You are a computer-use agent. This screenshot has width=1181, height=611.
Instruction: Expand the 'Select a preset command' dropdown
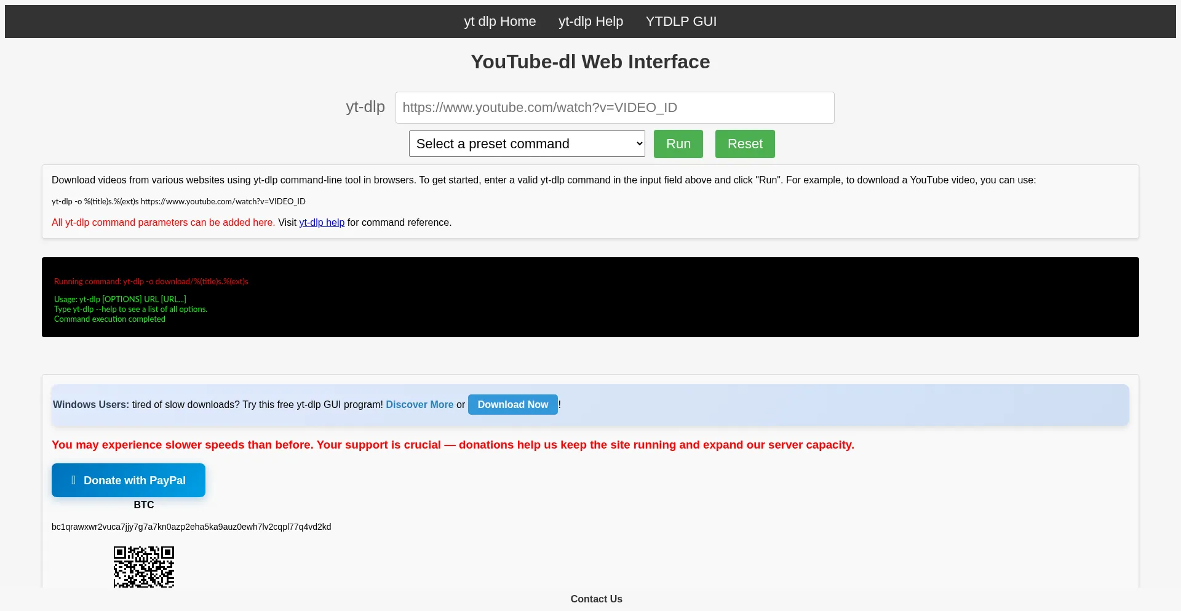[x=527, y=144]
